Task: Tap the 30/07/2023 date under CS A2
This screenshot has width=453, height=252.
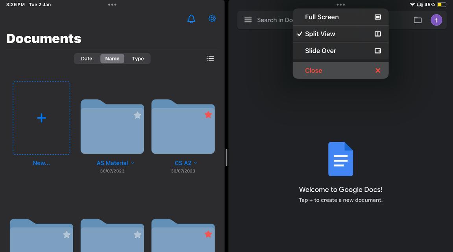Action: tap(183, 171)
